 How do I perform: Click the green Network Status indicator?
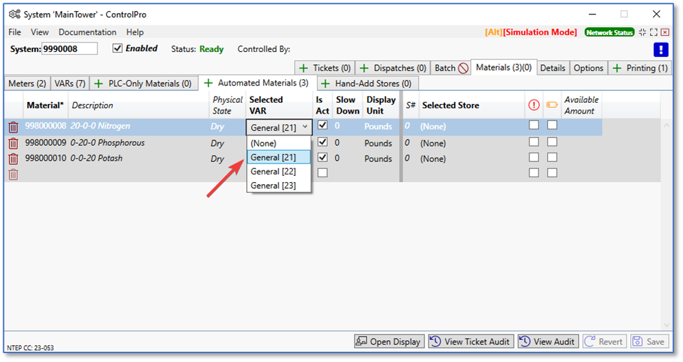coord(609,32)
